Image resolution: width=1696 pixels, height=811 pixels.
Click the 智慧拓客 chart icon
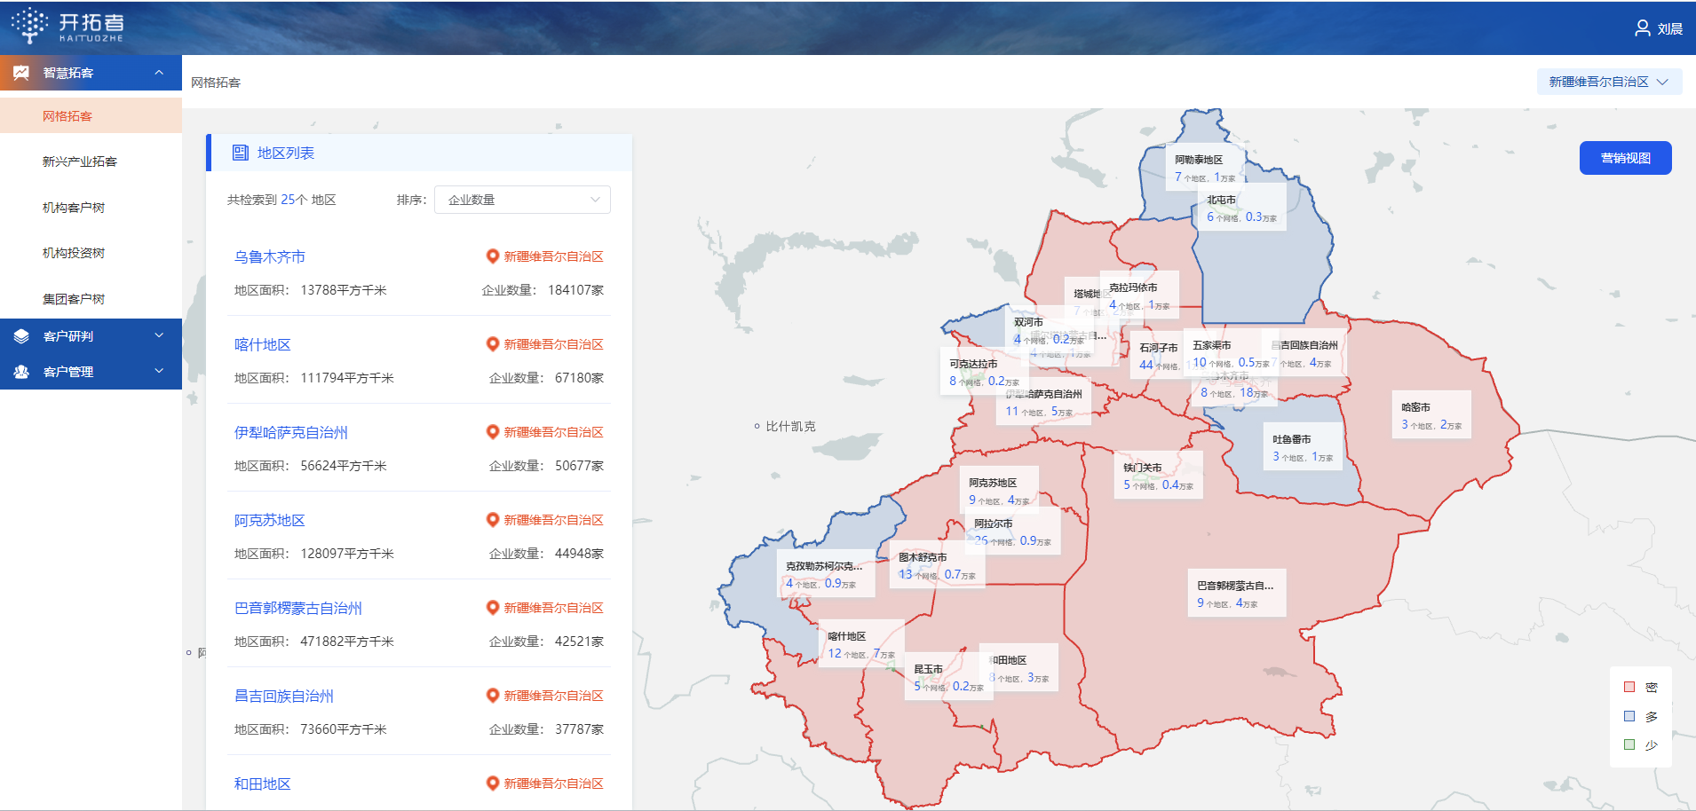[21, 73]
